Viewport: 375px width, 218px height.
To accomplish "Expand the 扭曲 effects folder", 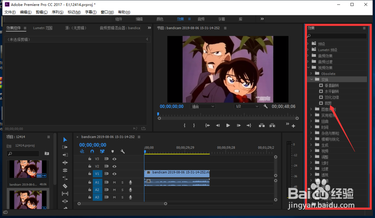I will (x=311, y=121).
